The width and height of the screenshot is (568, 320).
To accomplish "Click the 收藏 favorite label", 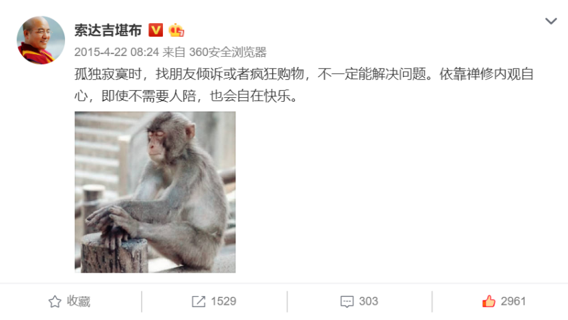I will tap(79, 302).
